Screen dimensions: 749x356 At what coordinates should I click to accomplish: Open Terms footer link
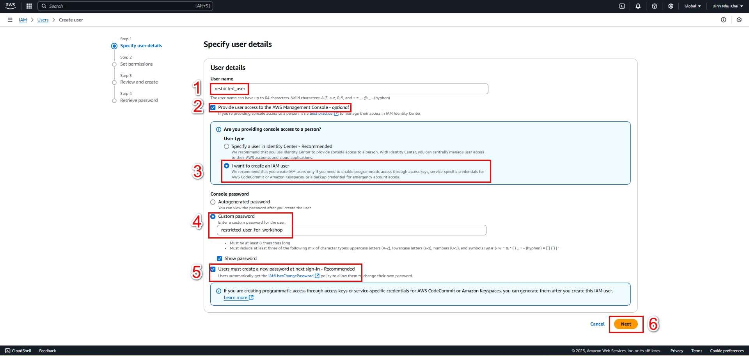click(697, 351)
